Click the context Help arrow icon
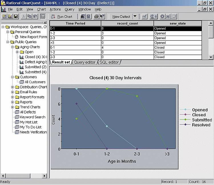Image resolution: width=214 pixels, height=185 pixels. coord(102,17)
